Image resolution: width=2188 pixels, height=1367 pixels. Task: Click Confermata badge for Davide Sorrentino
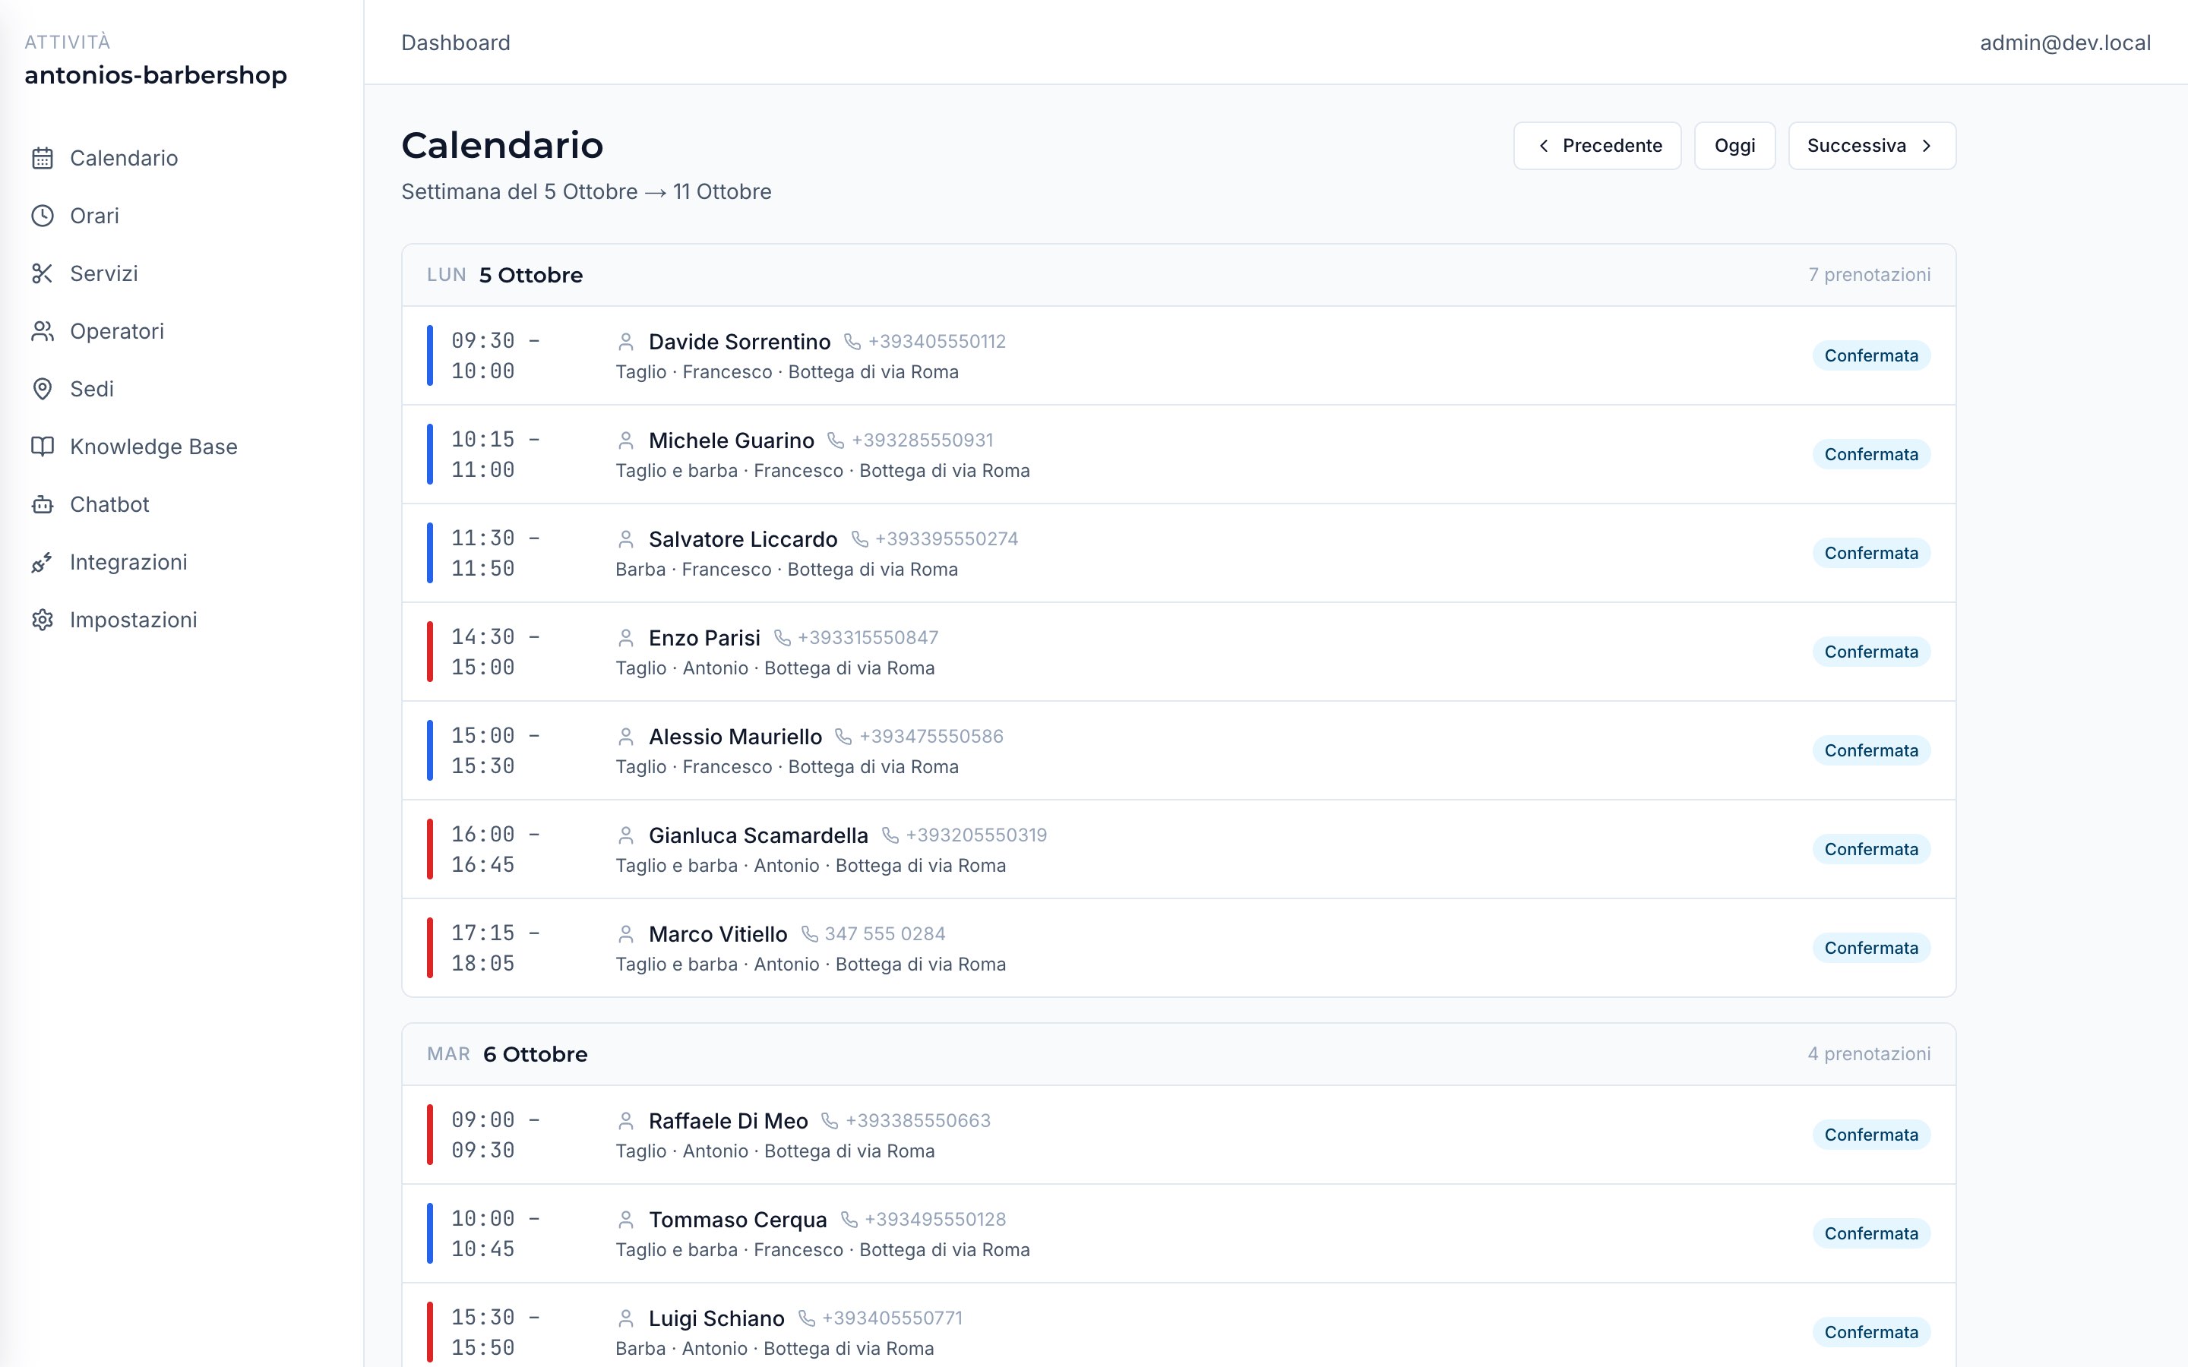(x=1870, y=355)
